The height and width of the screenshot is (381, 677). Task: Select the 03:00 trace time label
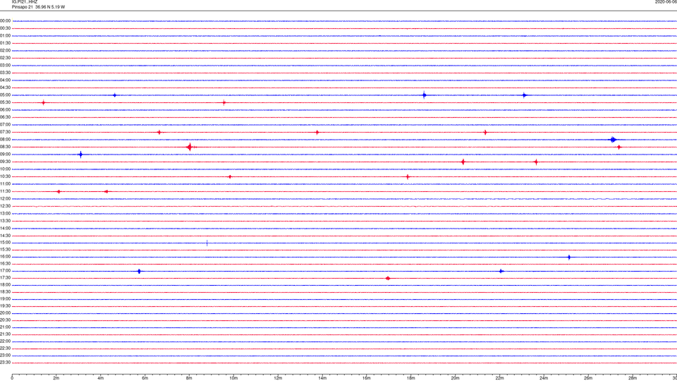click(x=5, y=65)
